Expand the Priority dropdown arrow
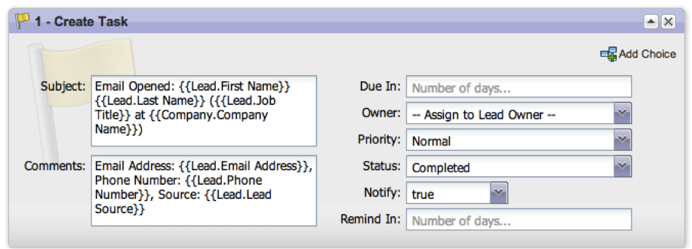The width and height of the screenshot is (692, 249). click(623, 141)
